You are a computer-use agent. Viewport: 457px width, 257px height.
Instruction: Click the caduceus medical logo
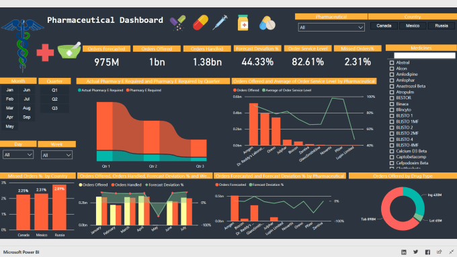[23, 45]
